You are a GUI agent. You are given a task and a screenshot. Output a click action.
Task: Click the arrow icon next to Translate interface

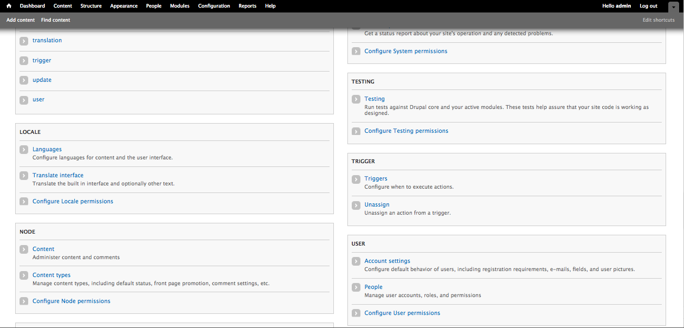click(x=24, y=175)
